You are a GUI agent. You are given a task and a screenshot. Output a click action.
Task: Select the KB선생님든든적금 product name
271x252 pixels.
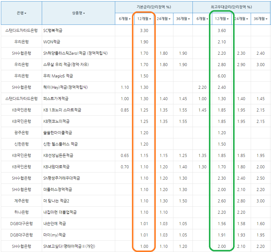point(58,155)
